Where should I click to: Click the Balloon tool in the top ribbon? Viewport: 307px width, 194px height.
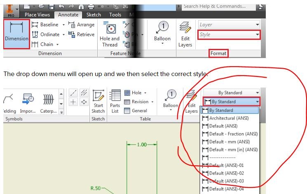click(x=162, y=31)
